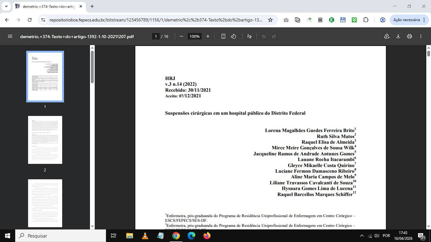
Task: Zoom out with the minus button
Action: click(181, 36)
